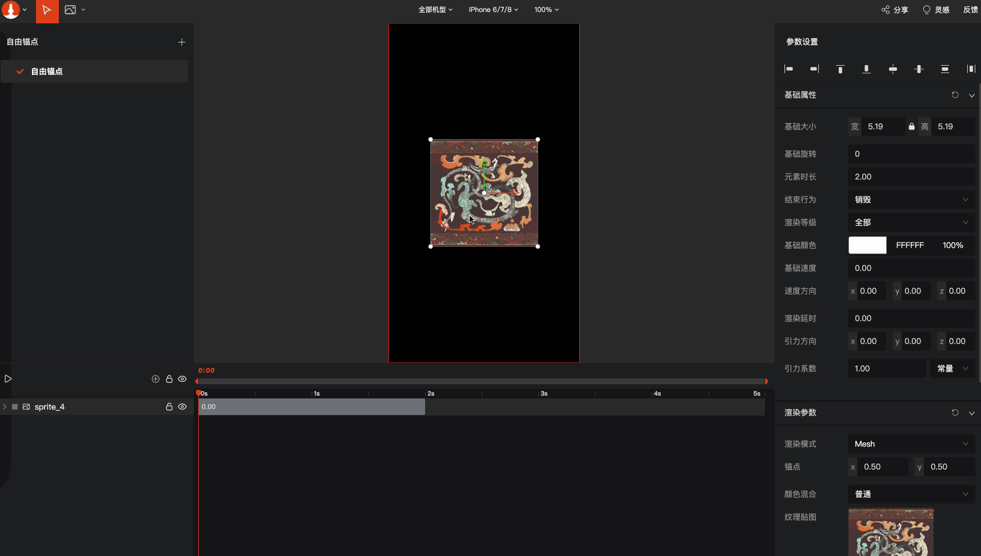Image resolution: width=981 pixels, height=556 pixels.
Task: Click the 高 height field 5.19
Action: point(953,127)
